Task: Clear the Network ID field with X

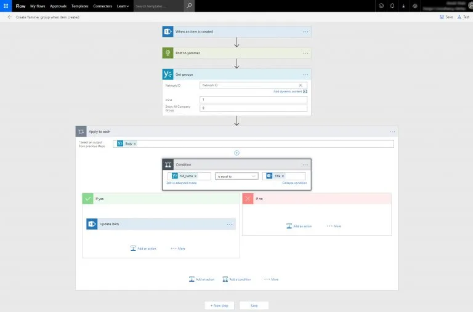Action: [x=301, y=86]
